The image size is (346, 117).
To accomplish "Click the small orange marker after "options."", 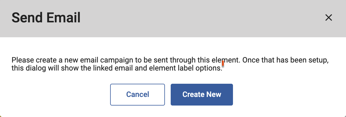I will [x=223, y=67].
